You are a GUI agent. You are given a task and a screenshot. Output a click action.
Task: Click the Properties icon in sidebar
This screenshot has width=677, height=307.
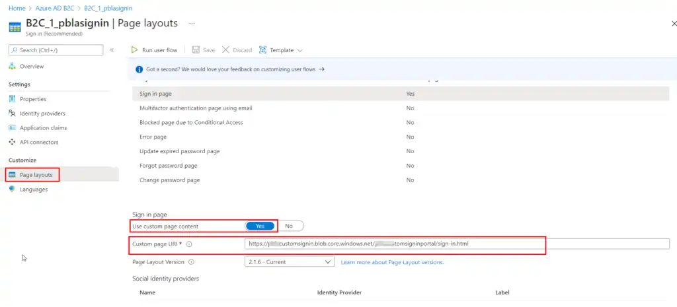[x=12, y=99]
